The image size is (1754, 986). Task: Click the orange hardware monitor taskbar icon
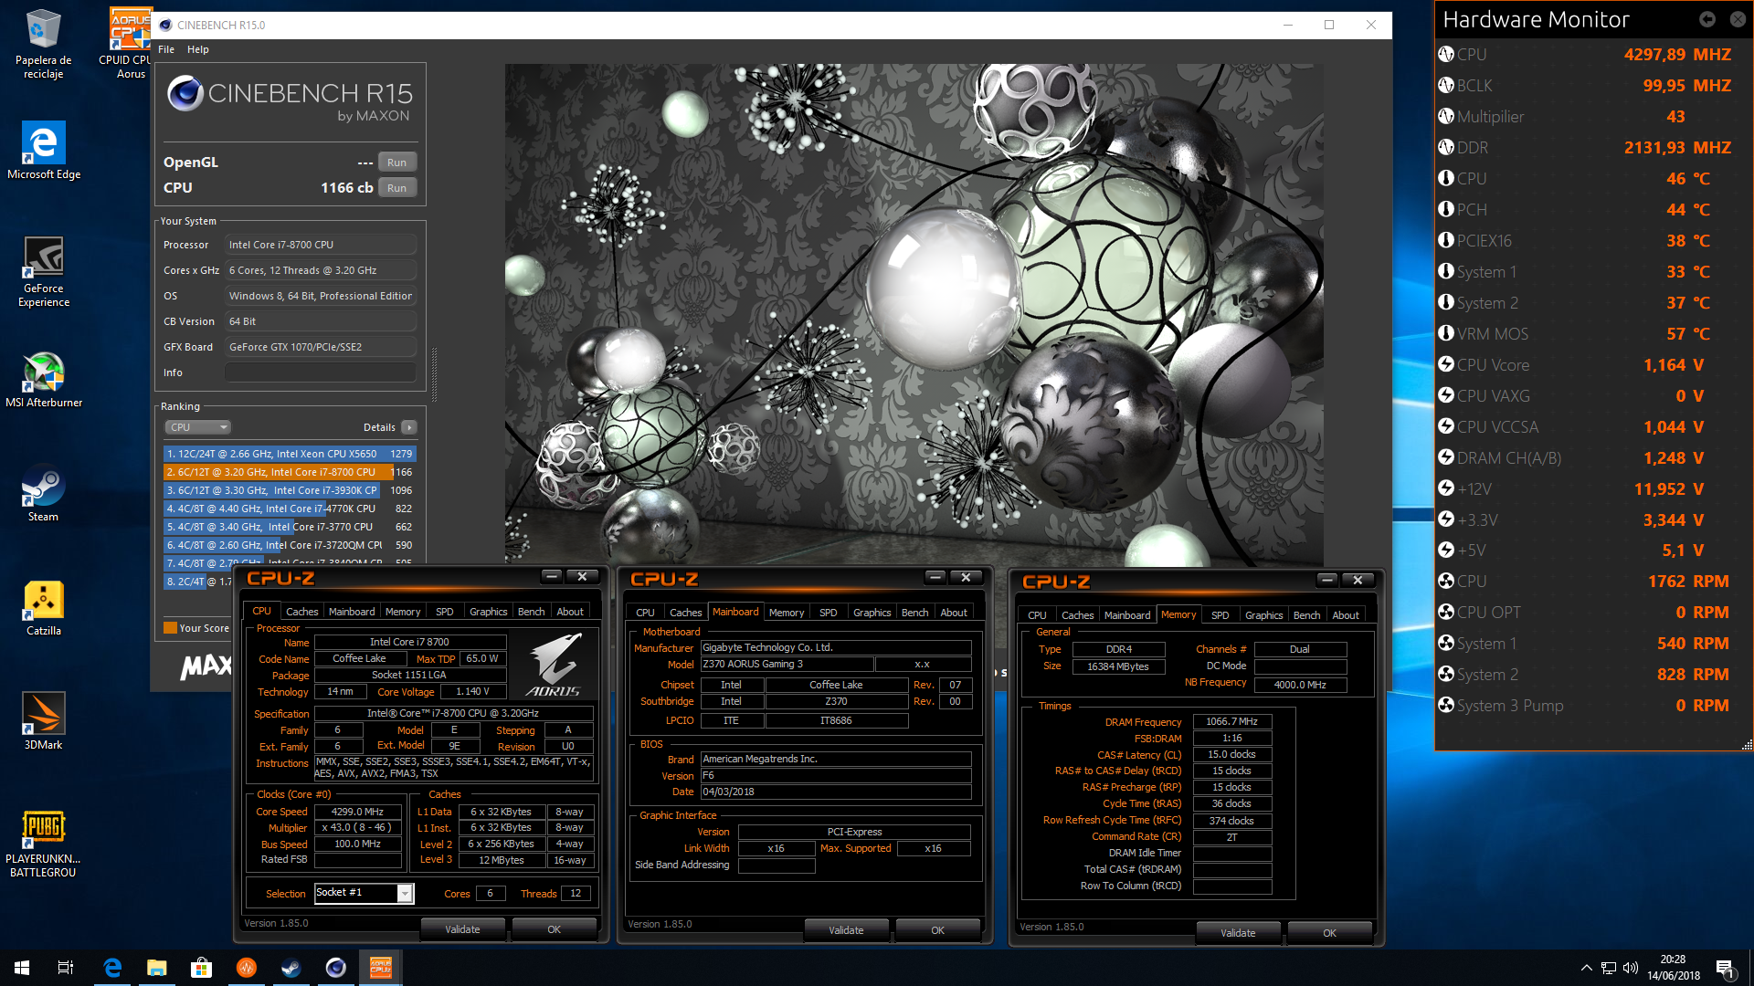(246, 968)
